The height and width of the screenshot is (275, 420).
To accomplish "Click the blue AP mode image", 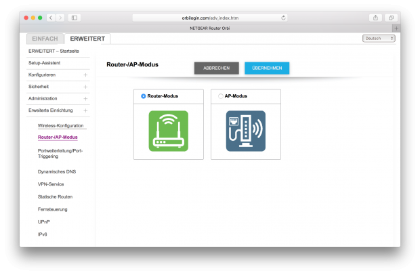I will [x=246, y=131].
